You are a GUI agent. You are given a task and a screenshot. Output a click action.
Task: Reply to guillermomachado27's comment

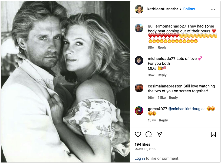(x=162, y=47)
